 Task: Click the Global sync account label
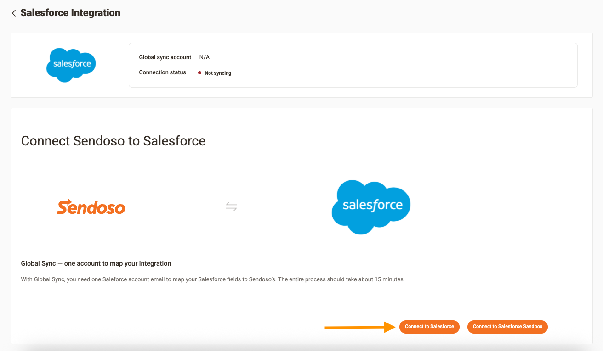(165, 57)
